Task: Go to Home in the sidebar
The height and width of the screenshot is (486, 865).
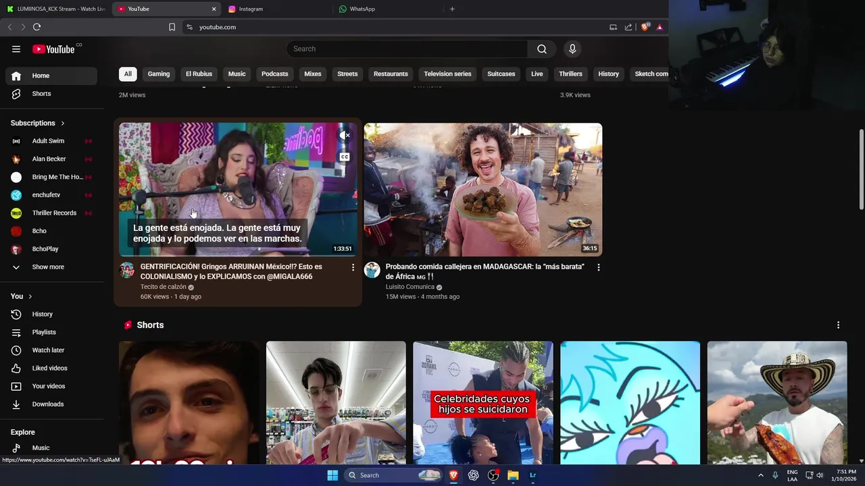Action: tap(51, 76)
